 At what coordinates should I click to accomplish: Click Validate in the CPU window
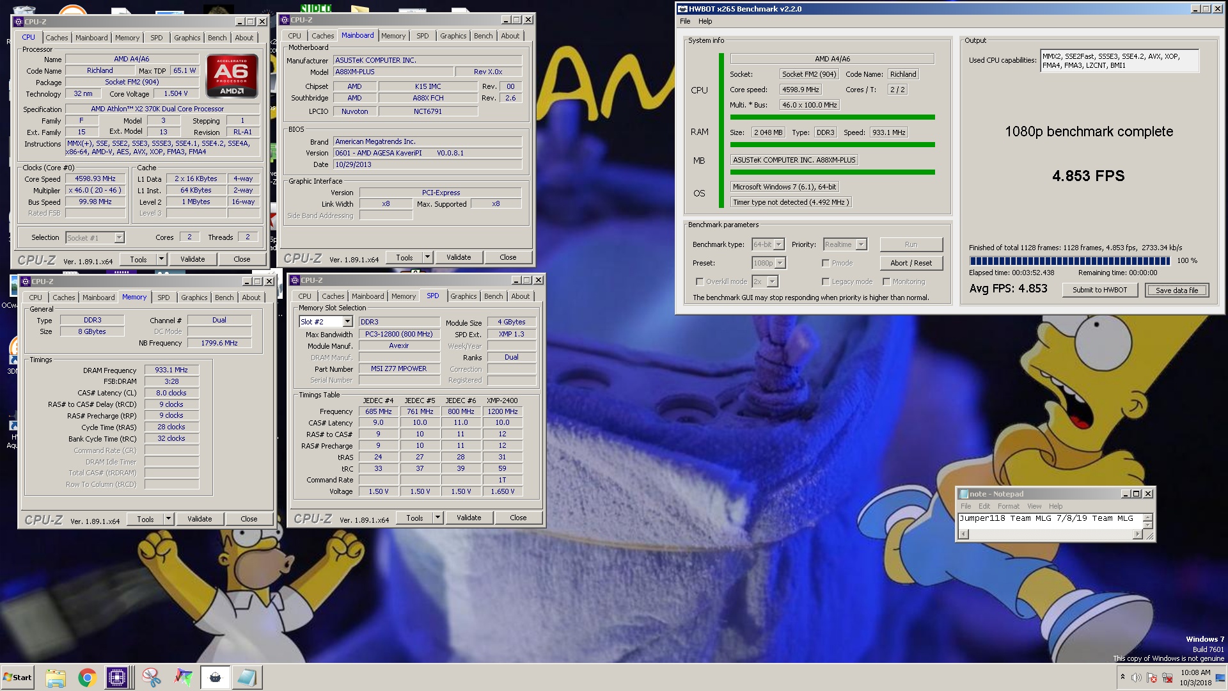(x=193, y=259)
